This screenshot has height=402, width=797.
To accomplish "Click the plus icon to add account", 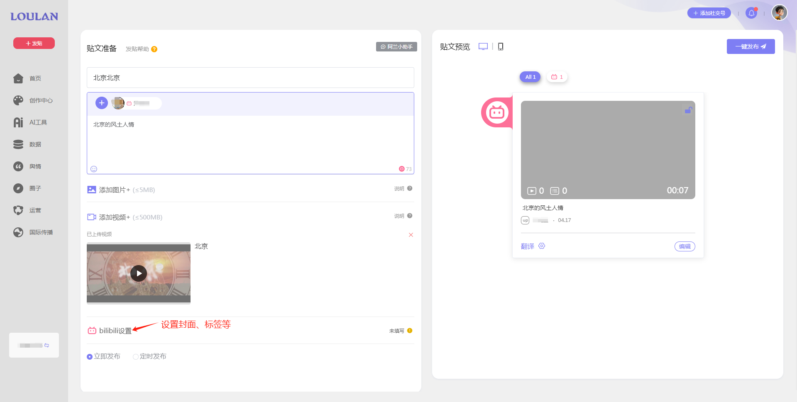I will pyautogui.click(x=102, y=103).
